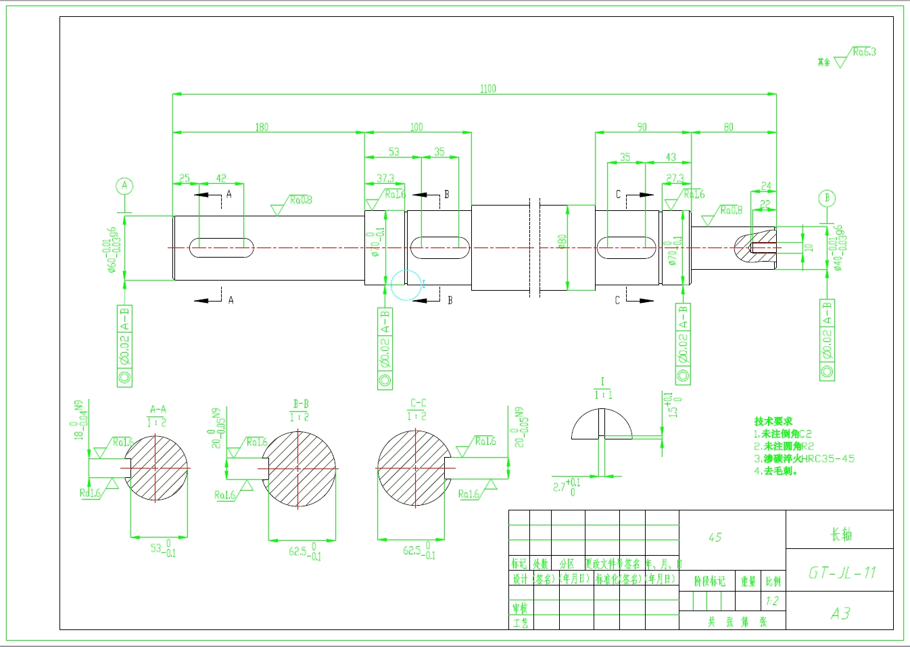The width and height of the screenshot is (910, 647).
Task: Select the hatched C-C cross-section
Action: click(413, 468)
